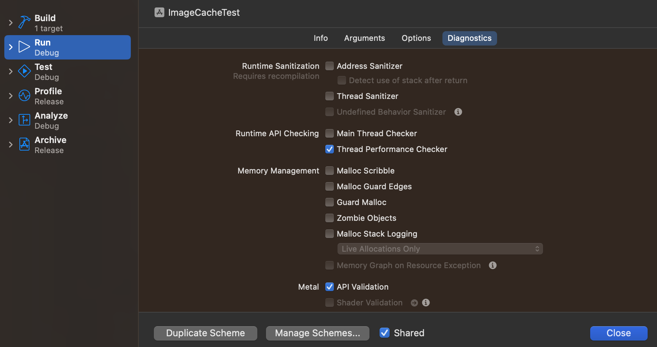657x347 pixels.
Task: Click the Manage Schemes button
Action: (x=317, y=333)
